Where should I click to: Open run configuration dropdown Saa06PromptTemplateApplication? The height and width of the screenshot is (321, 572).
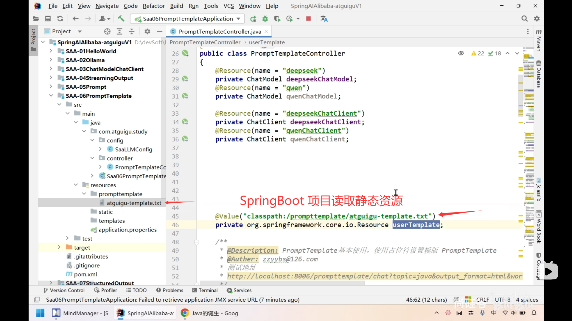click(187, 19)
